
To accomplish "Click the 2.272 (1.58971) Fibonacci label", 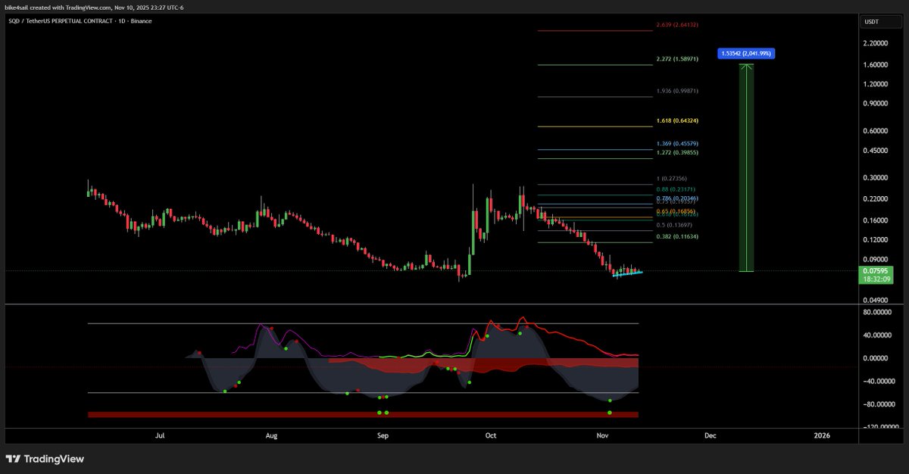I will pos(677,59).
